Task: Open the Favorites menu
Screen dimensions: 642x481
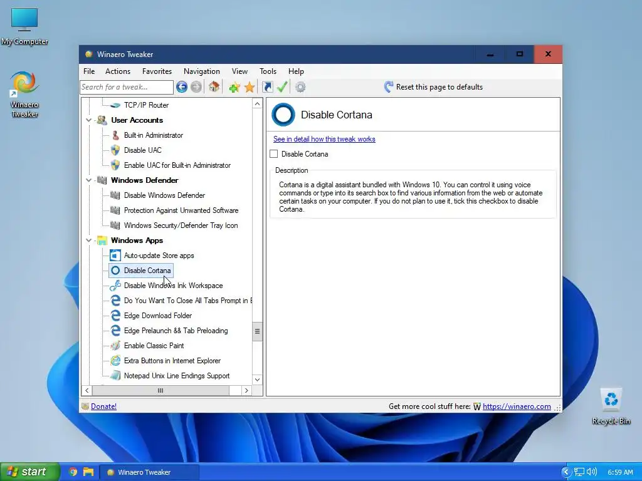Action: click(157, 71)
